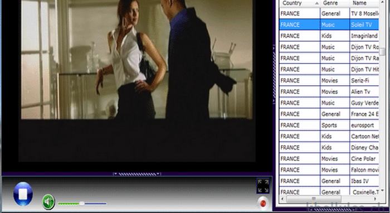This screenshot has height=213, width=390.
Task: Mute audio with the green speaker icon
Action: [x=48, y=202]
